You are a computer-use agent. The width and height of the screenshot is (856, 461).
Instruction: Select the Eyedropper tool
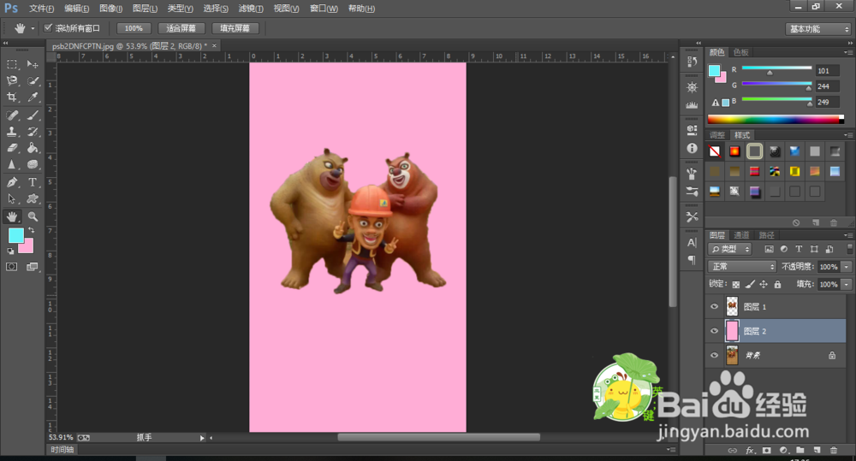pos(33,98)
